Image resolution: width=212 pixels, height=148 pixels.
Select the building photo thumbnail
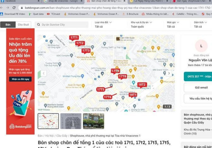(93, 121)
